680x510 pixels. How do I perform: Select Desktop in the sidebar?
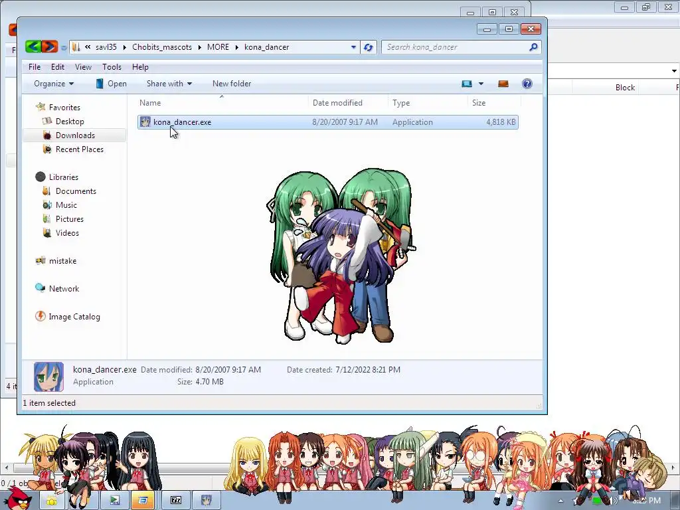click(x=70, y=122)
